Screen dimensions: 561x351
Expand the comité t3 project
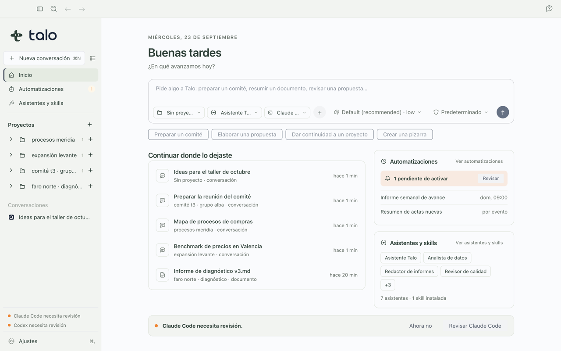[11, 171]
